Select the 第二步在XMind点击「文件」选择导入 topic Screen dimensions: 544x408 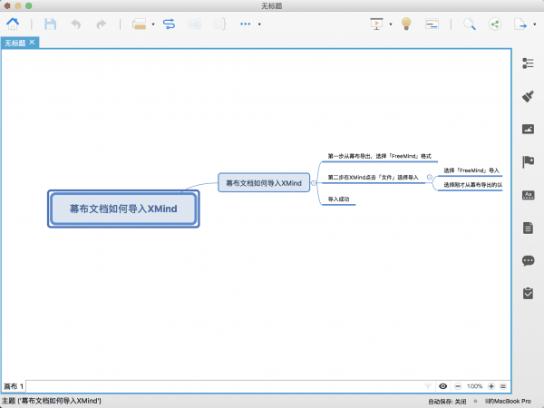click(373, 178)
